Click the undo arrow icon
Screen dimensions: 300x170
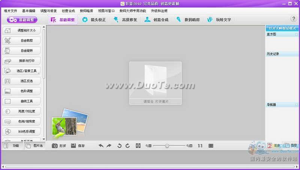[x=101, y=146]
